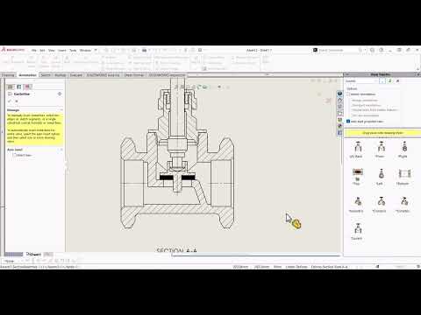Select the Trimetric view in View Palette
421x315 pixels.
click(x=380, y=204)
